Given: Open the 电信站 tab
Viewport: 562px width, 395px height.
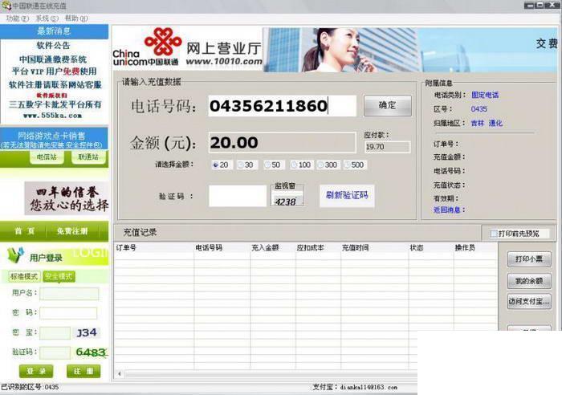Looking at the screenshot, I should (47, 157).
